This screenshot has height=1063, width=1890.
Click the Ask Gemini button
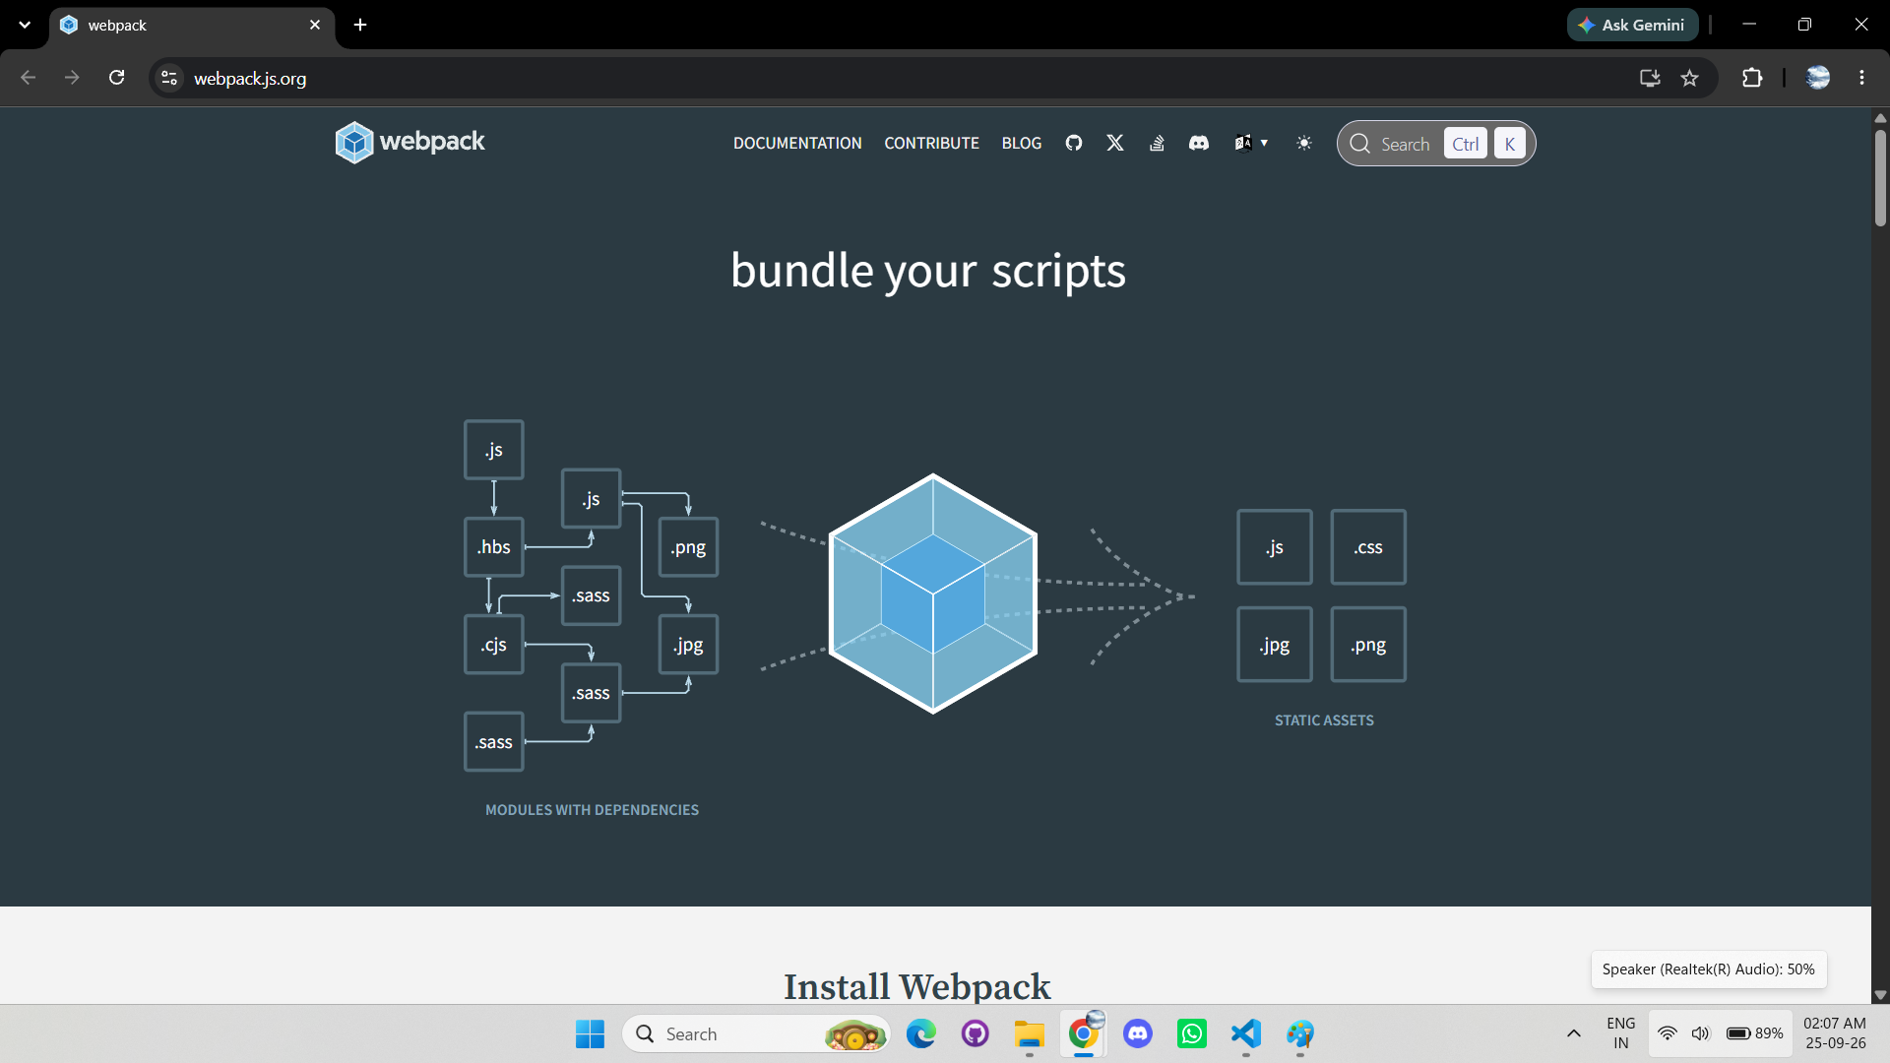[x=1633, y=25]
